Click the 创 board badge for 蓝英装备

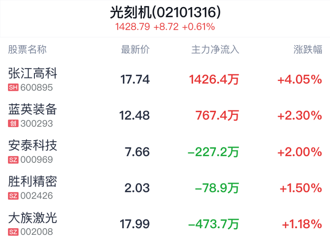point(13,124)
